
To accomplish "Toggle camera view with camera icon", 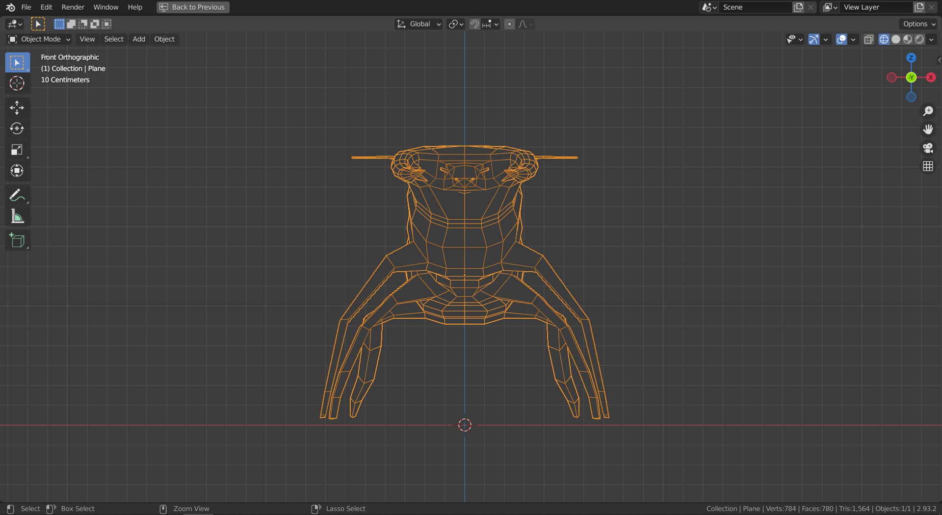I will point(928,148).
